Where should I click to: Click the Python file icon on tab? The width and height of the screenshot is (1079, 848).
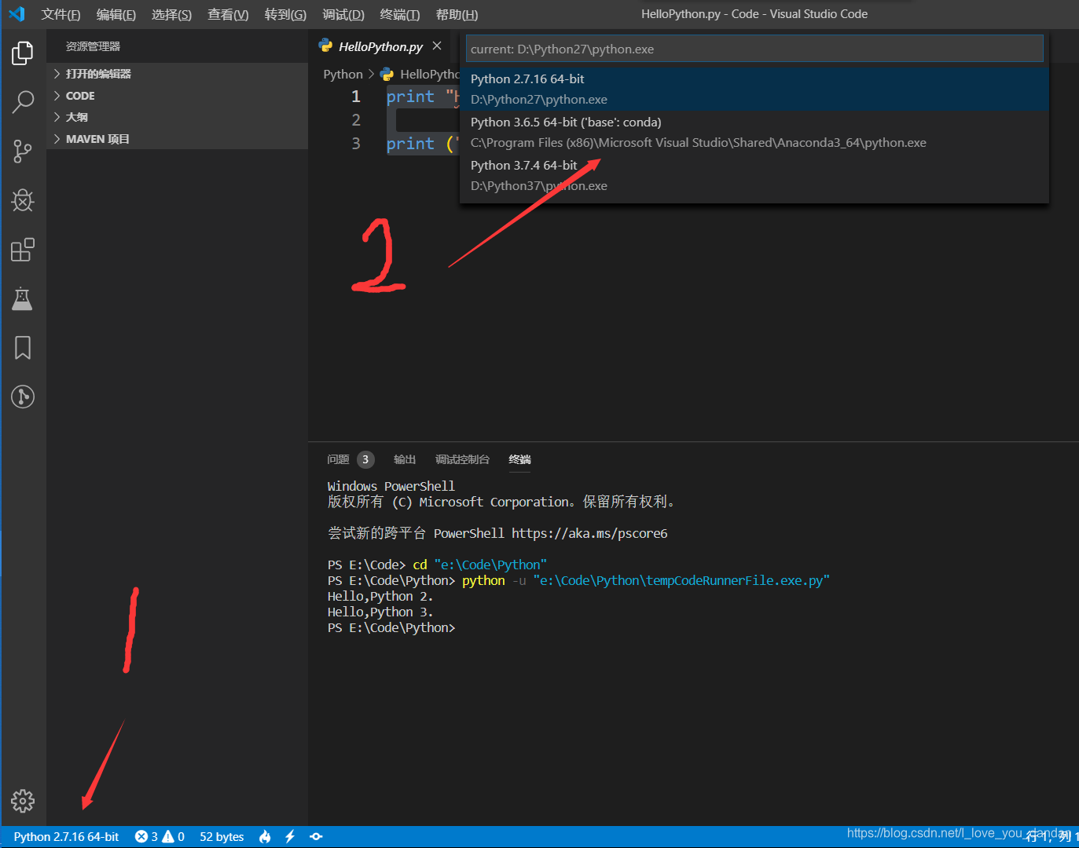pyautogui.click(x=325, y=46)
